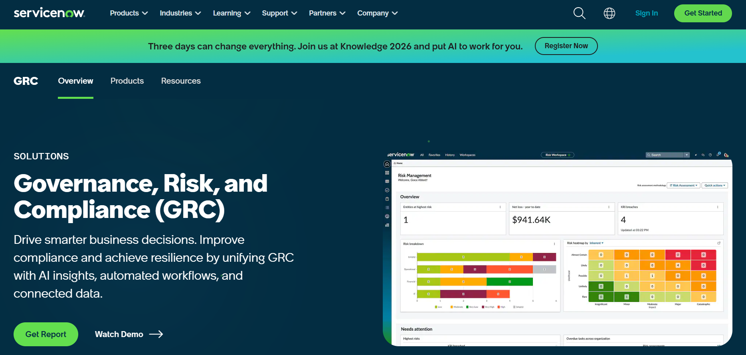The height and width of the screenshot is (355, 746).
Task: Click the "Welcome, Grace Abbott!" text
Action: tap(413, 180)
